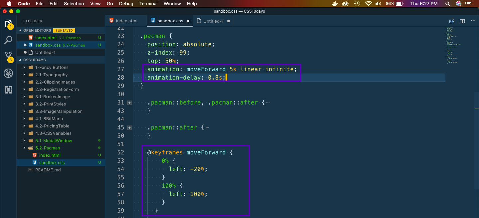The width and height of the screenshot is (479, 218).
Task: Open the Terminal menu
Action: coord(148,4)
